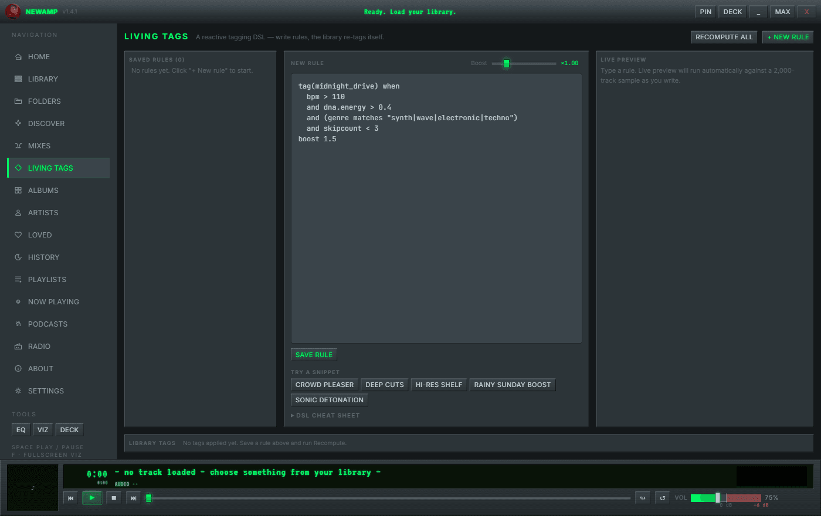Select Living Tags in the navigation
This screenshot has height=516, width=821.
(x=58, y=168)
